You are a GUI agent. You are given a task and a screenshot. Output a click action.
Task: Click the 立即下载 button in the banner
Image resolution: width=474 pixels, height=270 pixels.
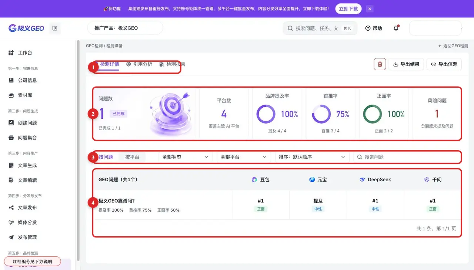click(348, 9)
